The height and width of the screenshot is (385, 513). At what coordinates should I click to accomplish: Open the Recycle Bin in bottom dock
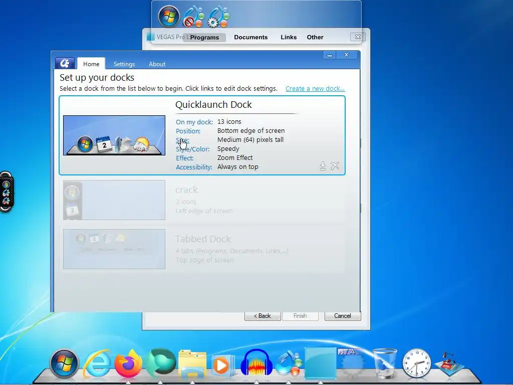tap(385, 363)
